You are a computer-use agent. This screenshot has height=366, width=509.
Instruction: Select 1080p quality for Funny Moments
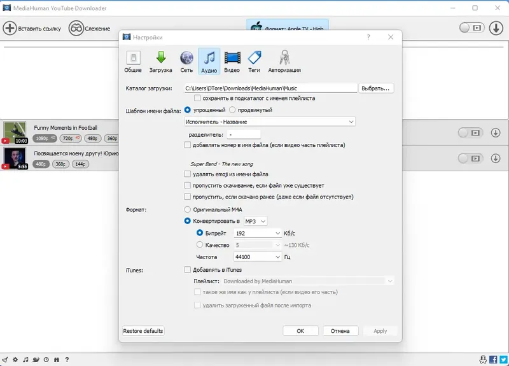click(45, 138)
